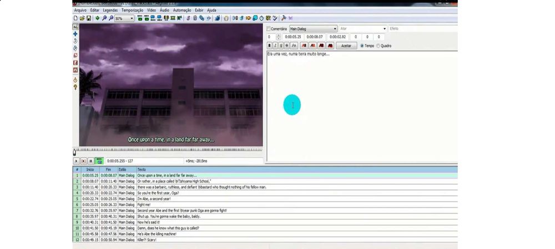Toggle video auto-scroll green button
This screenshot has height=249, width=555.
click(99, 161)
